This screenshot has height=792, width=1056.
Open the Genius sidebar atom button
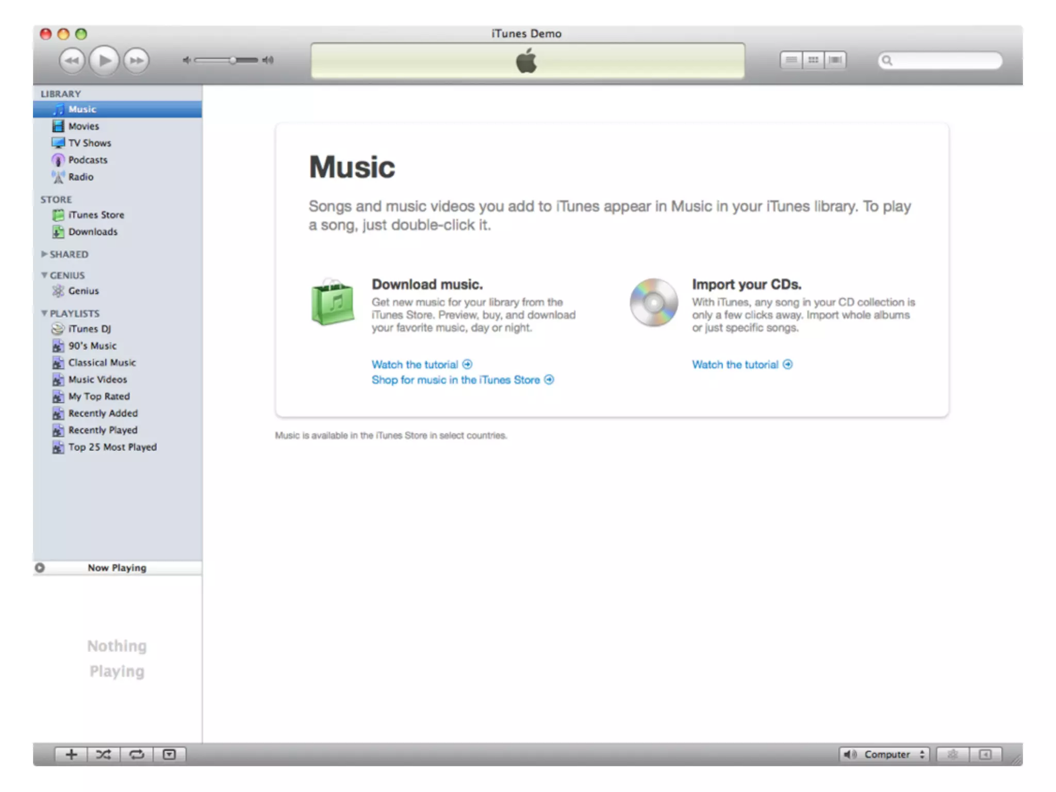(952, 754)
